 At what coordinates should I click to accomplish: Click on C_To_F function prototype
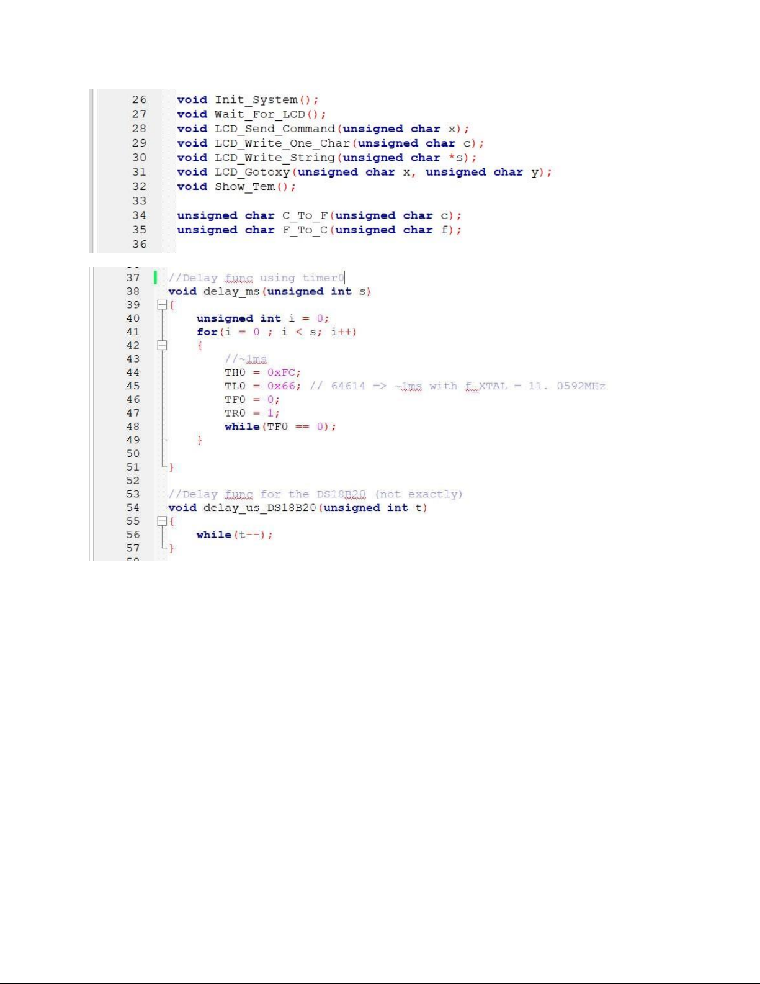point(320,215)
